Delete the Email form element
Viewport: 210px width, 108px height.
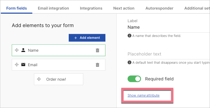click(97, 65)
